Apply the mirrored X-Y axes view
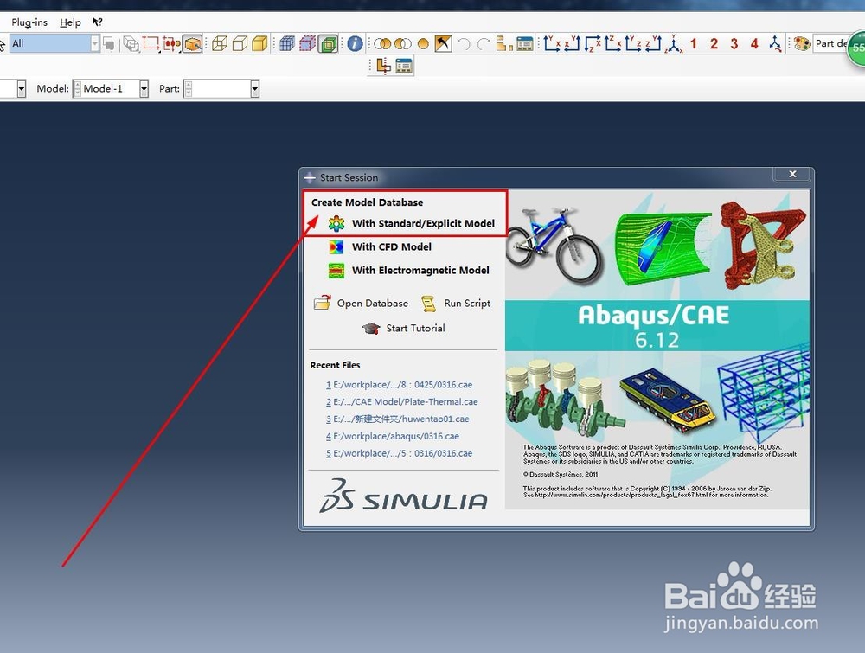The image size is (865, 653). 572,43
